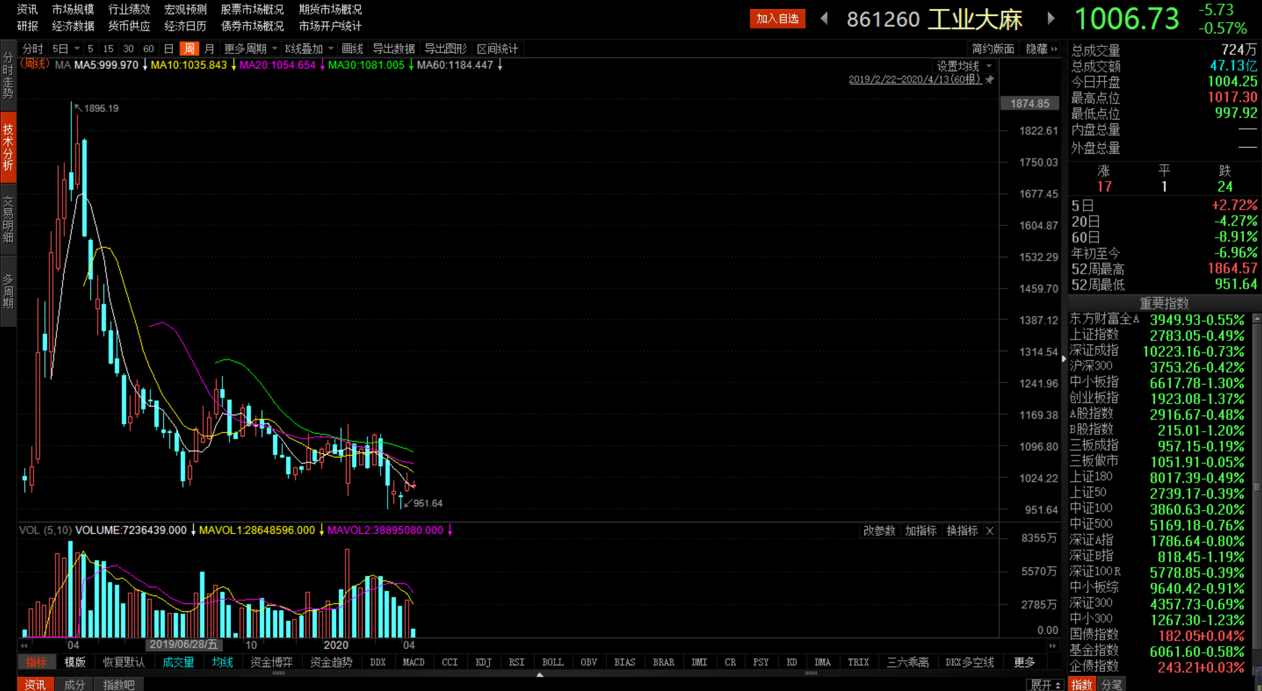
Task: Click 加入自选 add to watchlist button
Action: pos(777,19)
